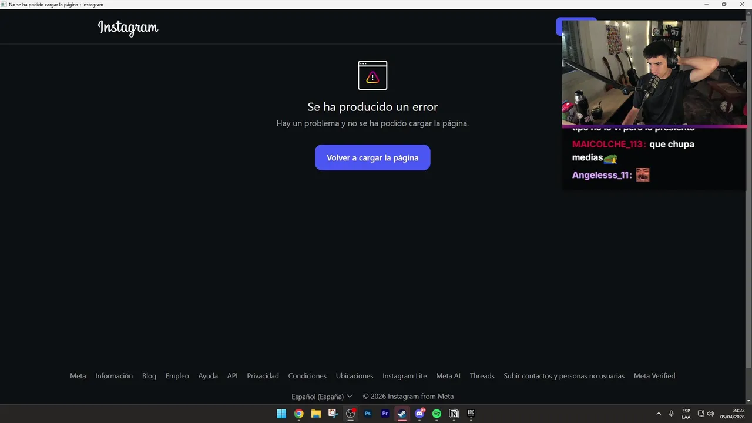Open Steam from the taskbar
Viewport: 752px width, 423px height.
(402, 414)
